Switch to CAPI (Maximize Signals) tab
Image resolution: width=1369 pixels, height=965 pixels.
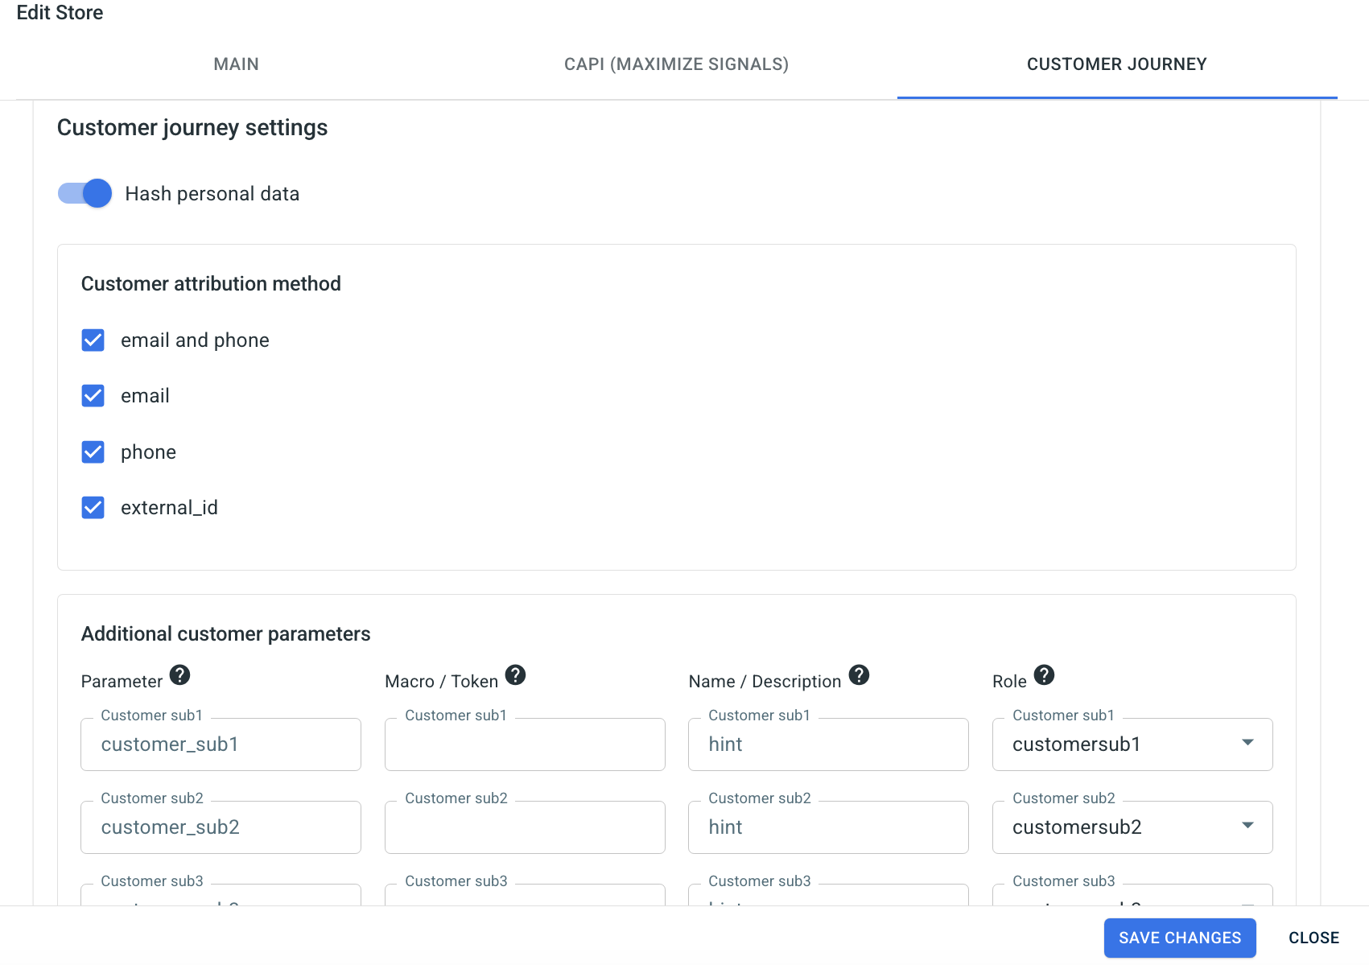pos(677,64)
